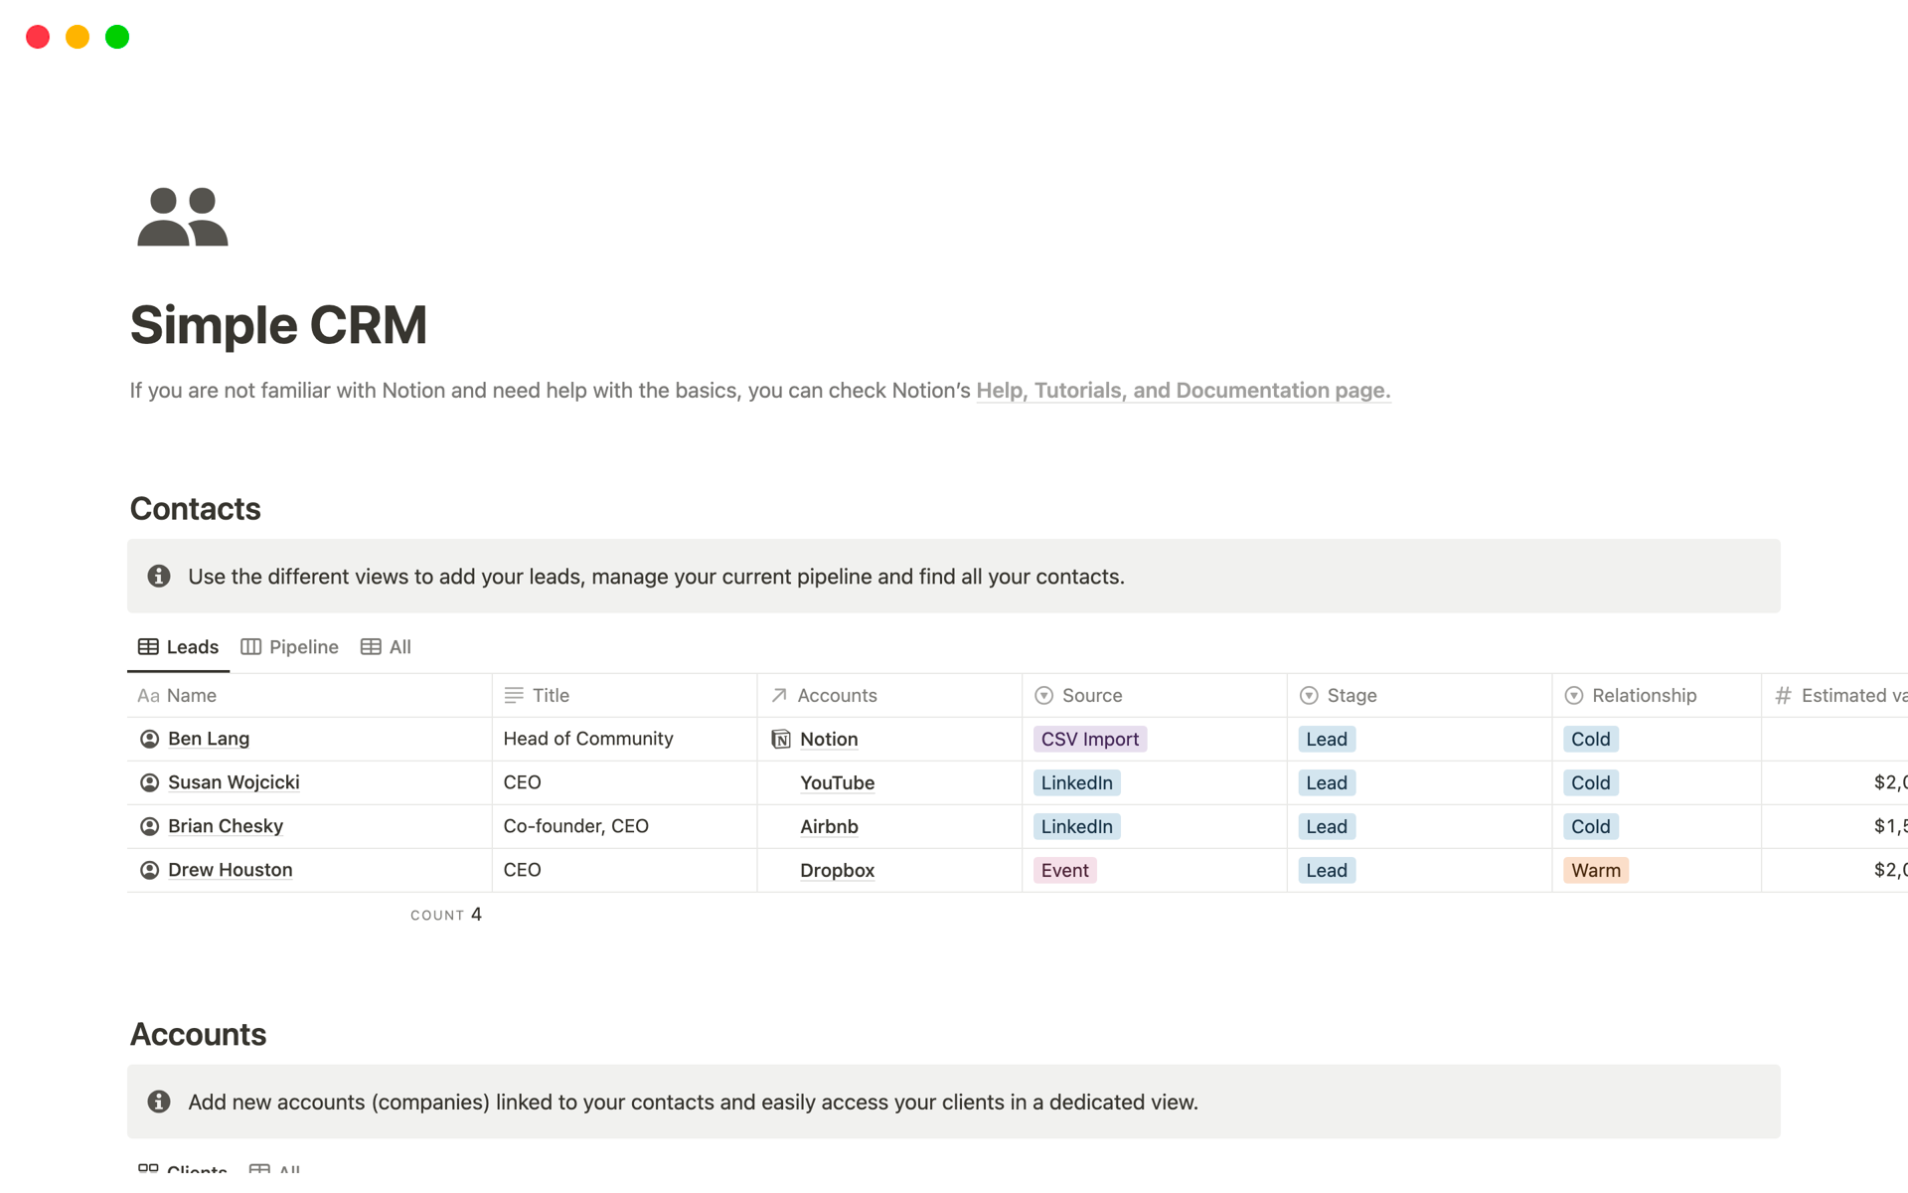Switch to the Pipeline tab
This screenshot has width=1908, height=1193.
[x=290, y=646]
